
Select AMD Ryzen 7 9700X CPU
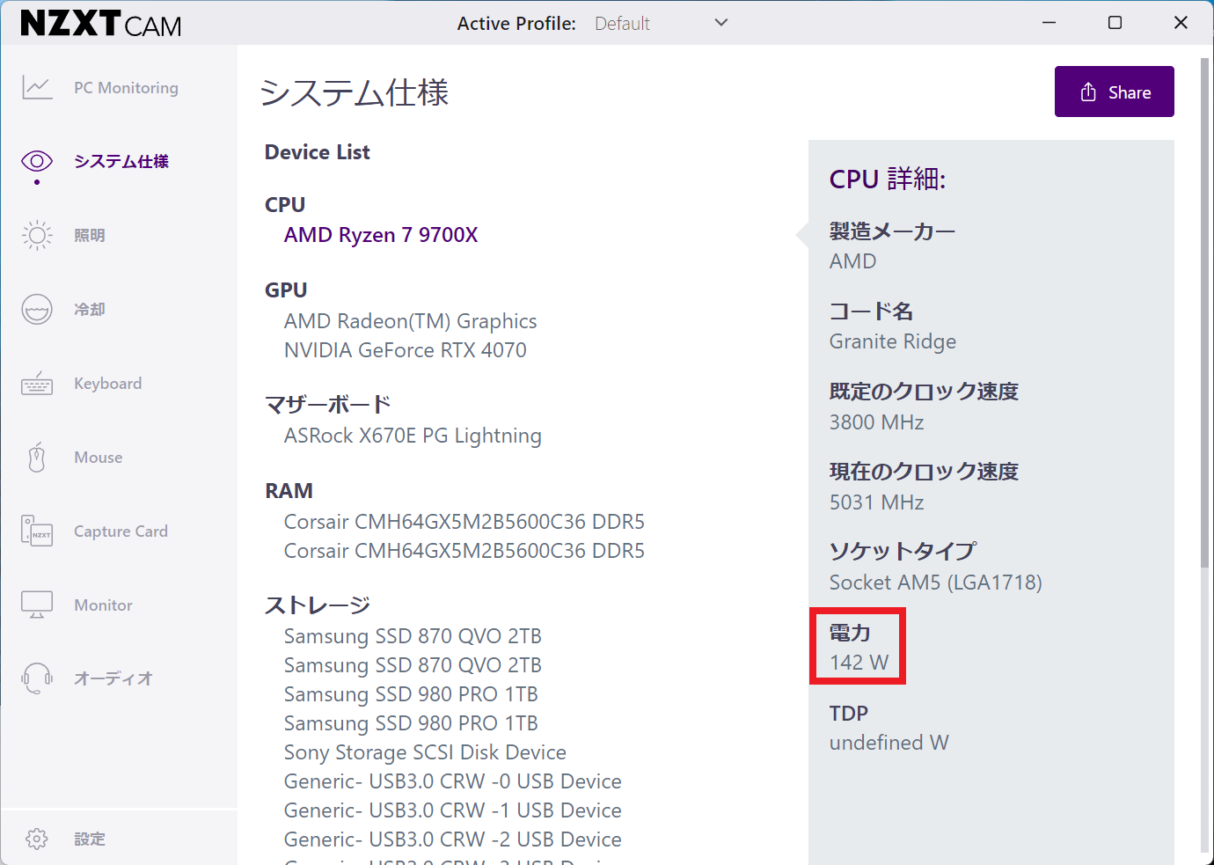point(381,235)
